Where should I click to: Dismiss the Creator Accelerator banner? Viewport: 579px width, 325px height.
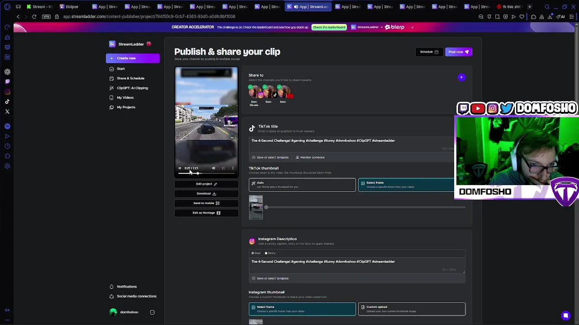(x=412, y=28)
